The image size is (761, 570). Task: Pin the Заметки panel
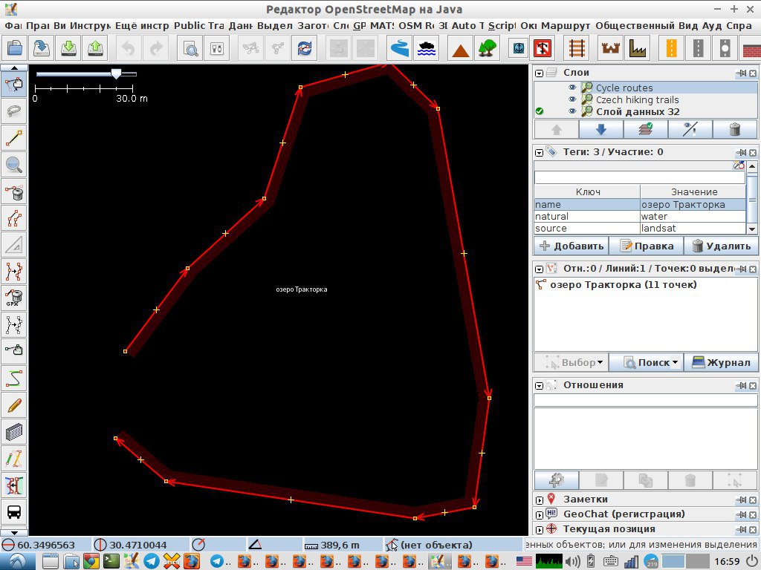741,500
